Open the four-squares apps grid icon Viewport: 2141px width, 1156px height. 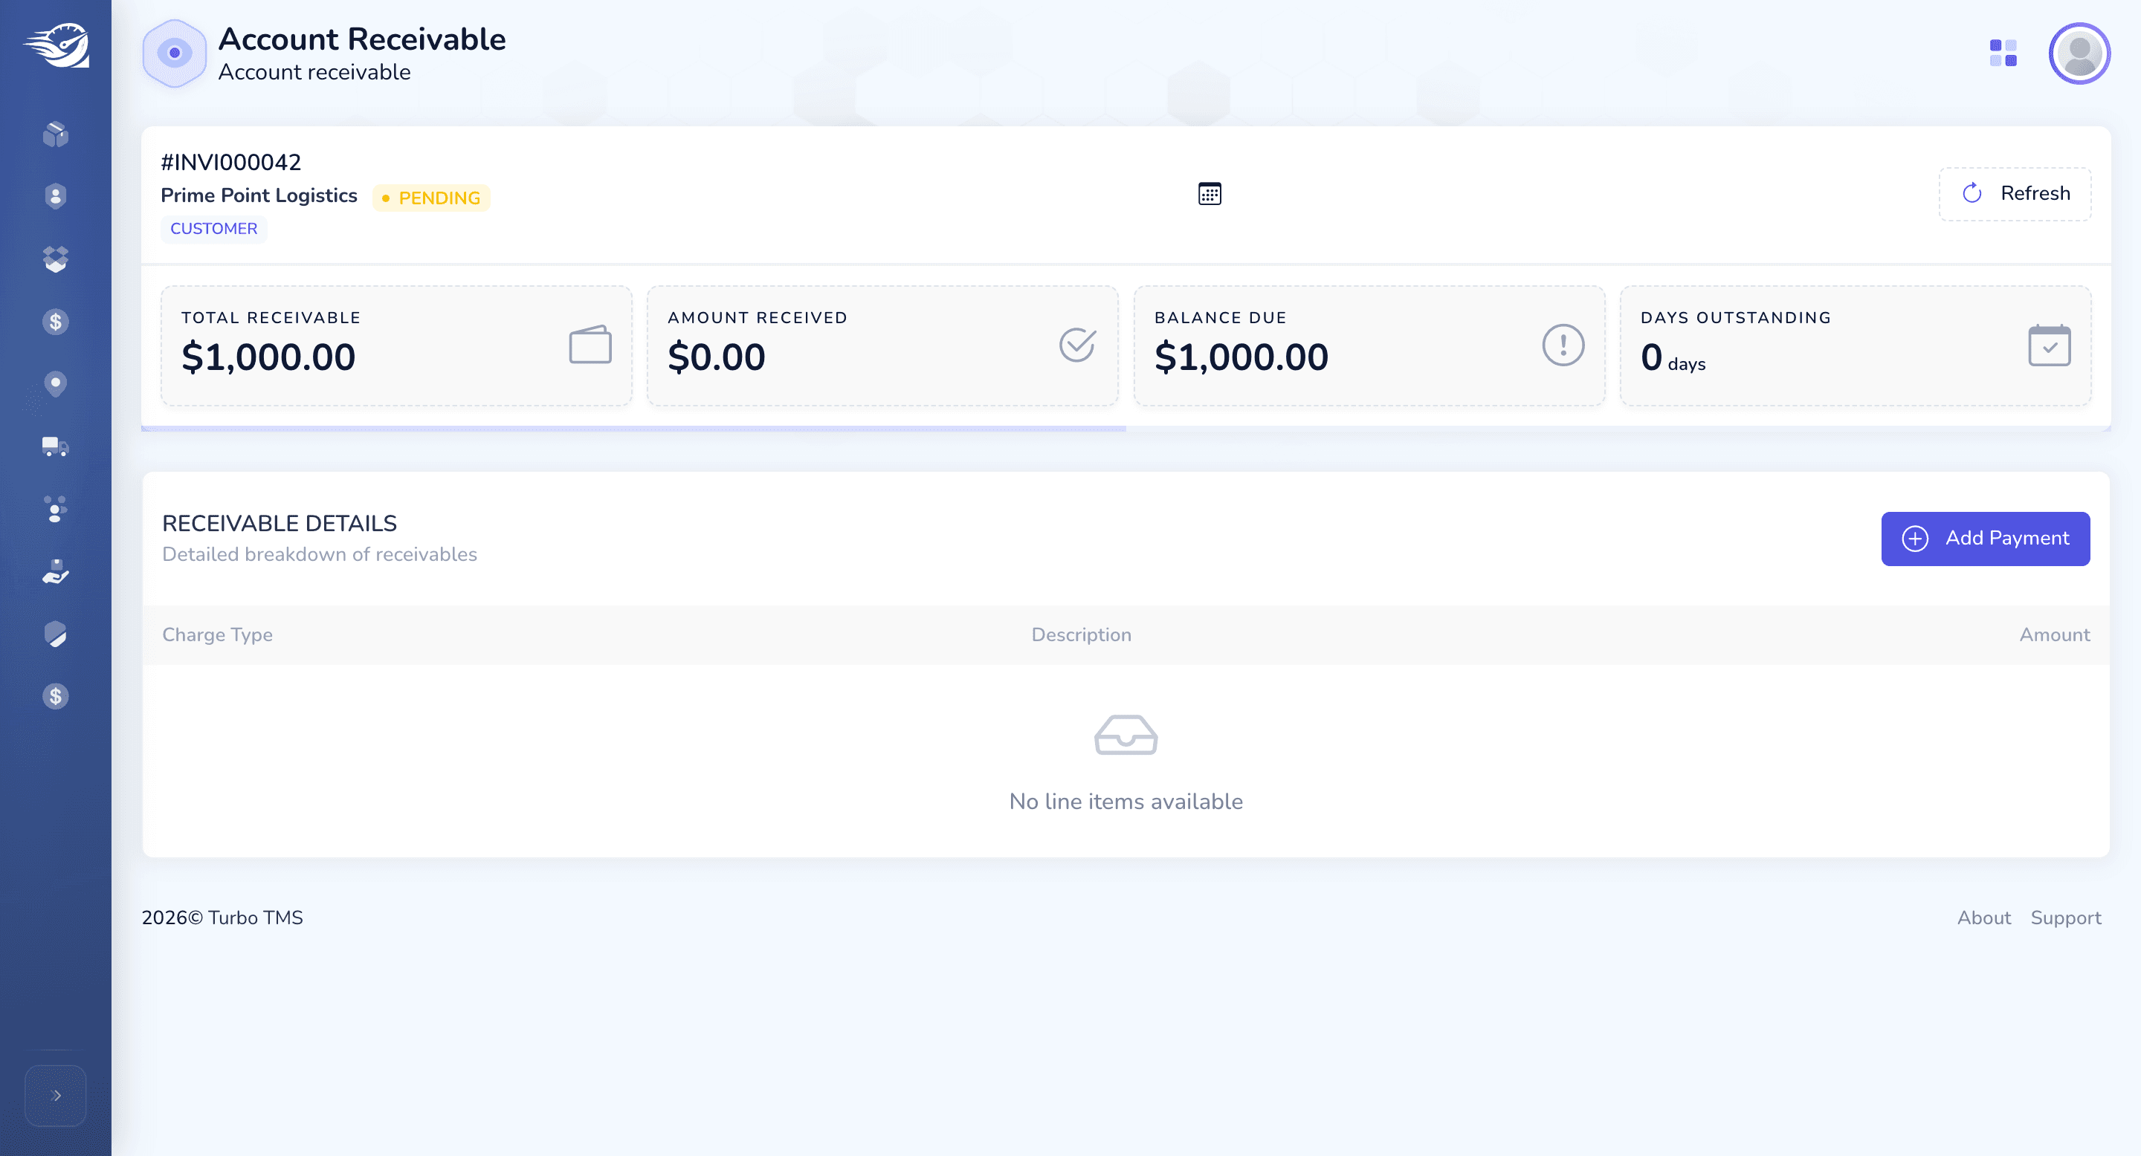tap(2003, 53)
